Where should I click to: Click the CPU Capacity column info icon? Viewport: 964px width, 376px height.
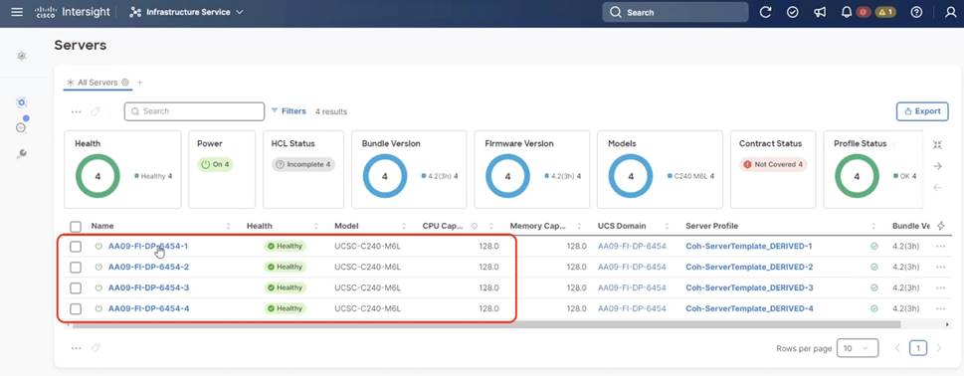tap(474, 226)
